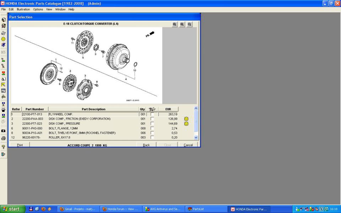The height and width of the screenshot is (213, 341).
Task: Click parts list scrollbar up arrow
Action: click(196, 109)
